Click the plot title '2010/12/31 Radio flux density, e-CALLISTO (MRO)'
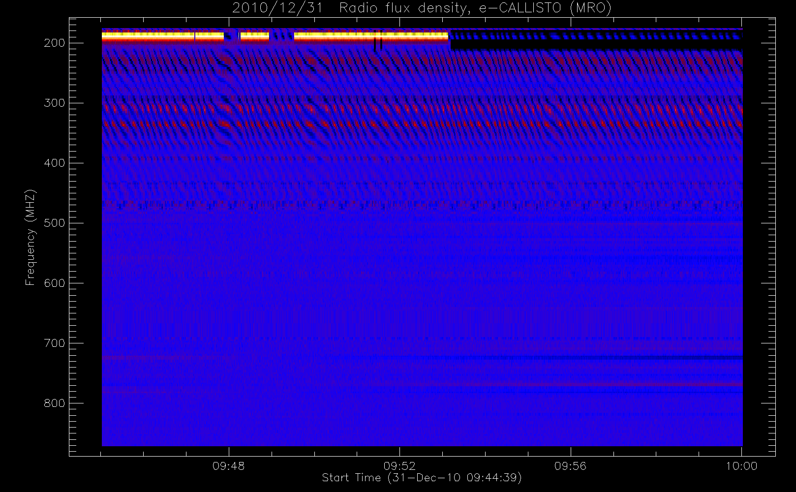The height and width of the screenshot is (492, 796). (422, 8)
